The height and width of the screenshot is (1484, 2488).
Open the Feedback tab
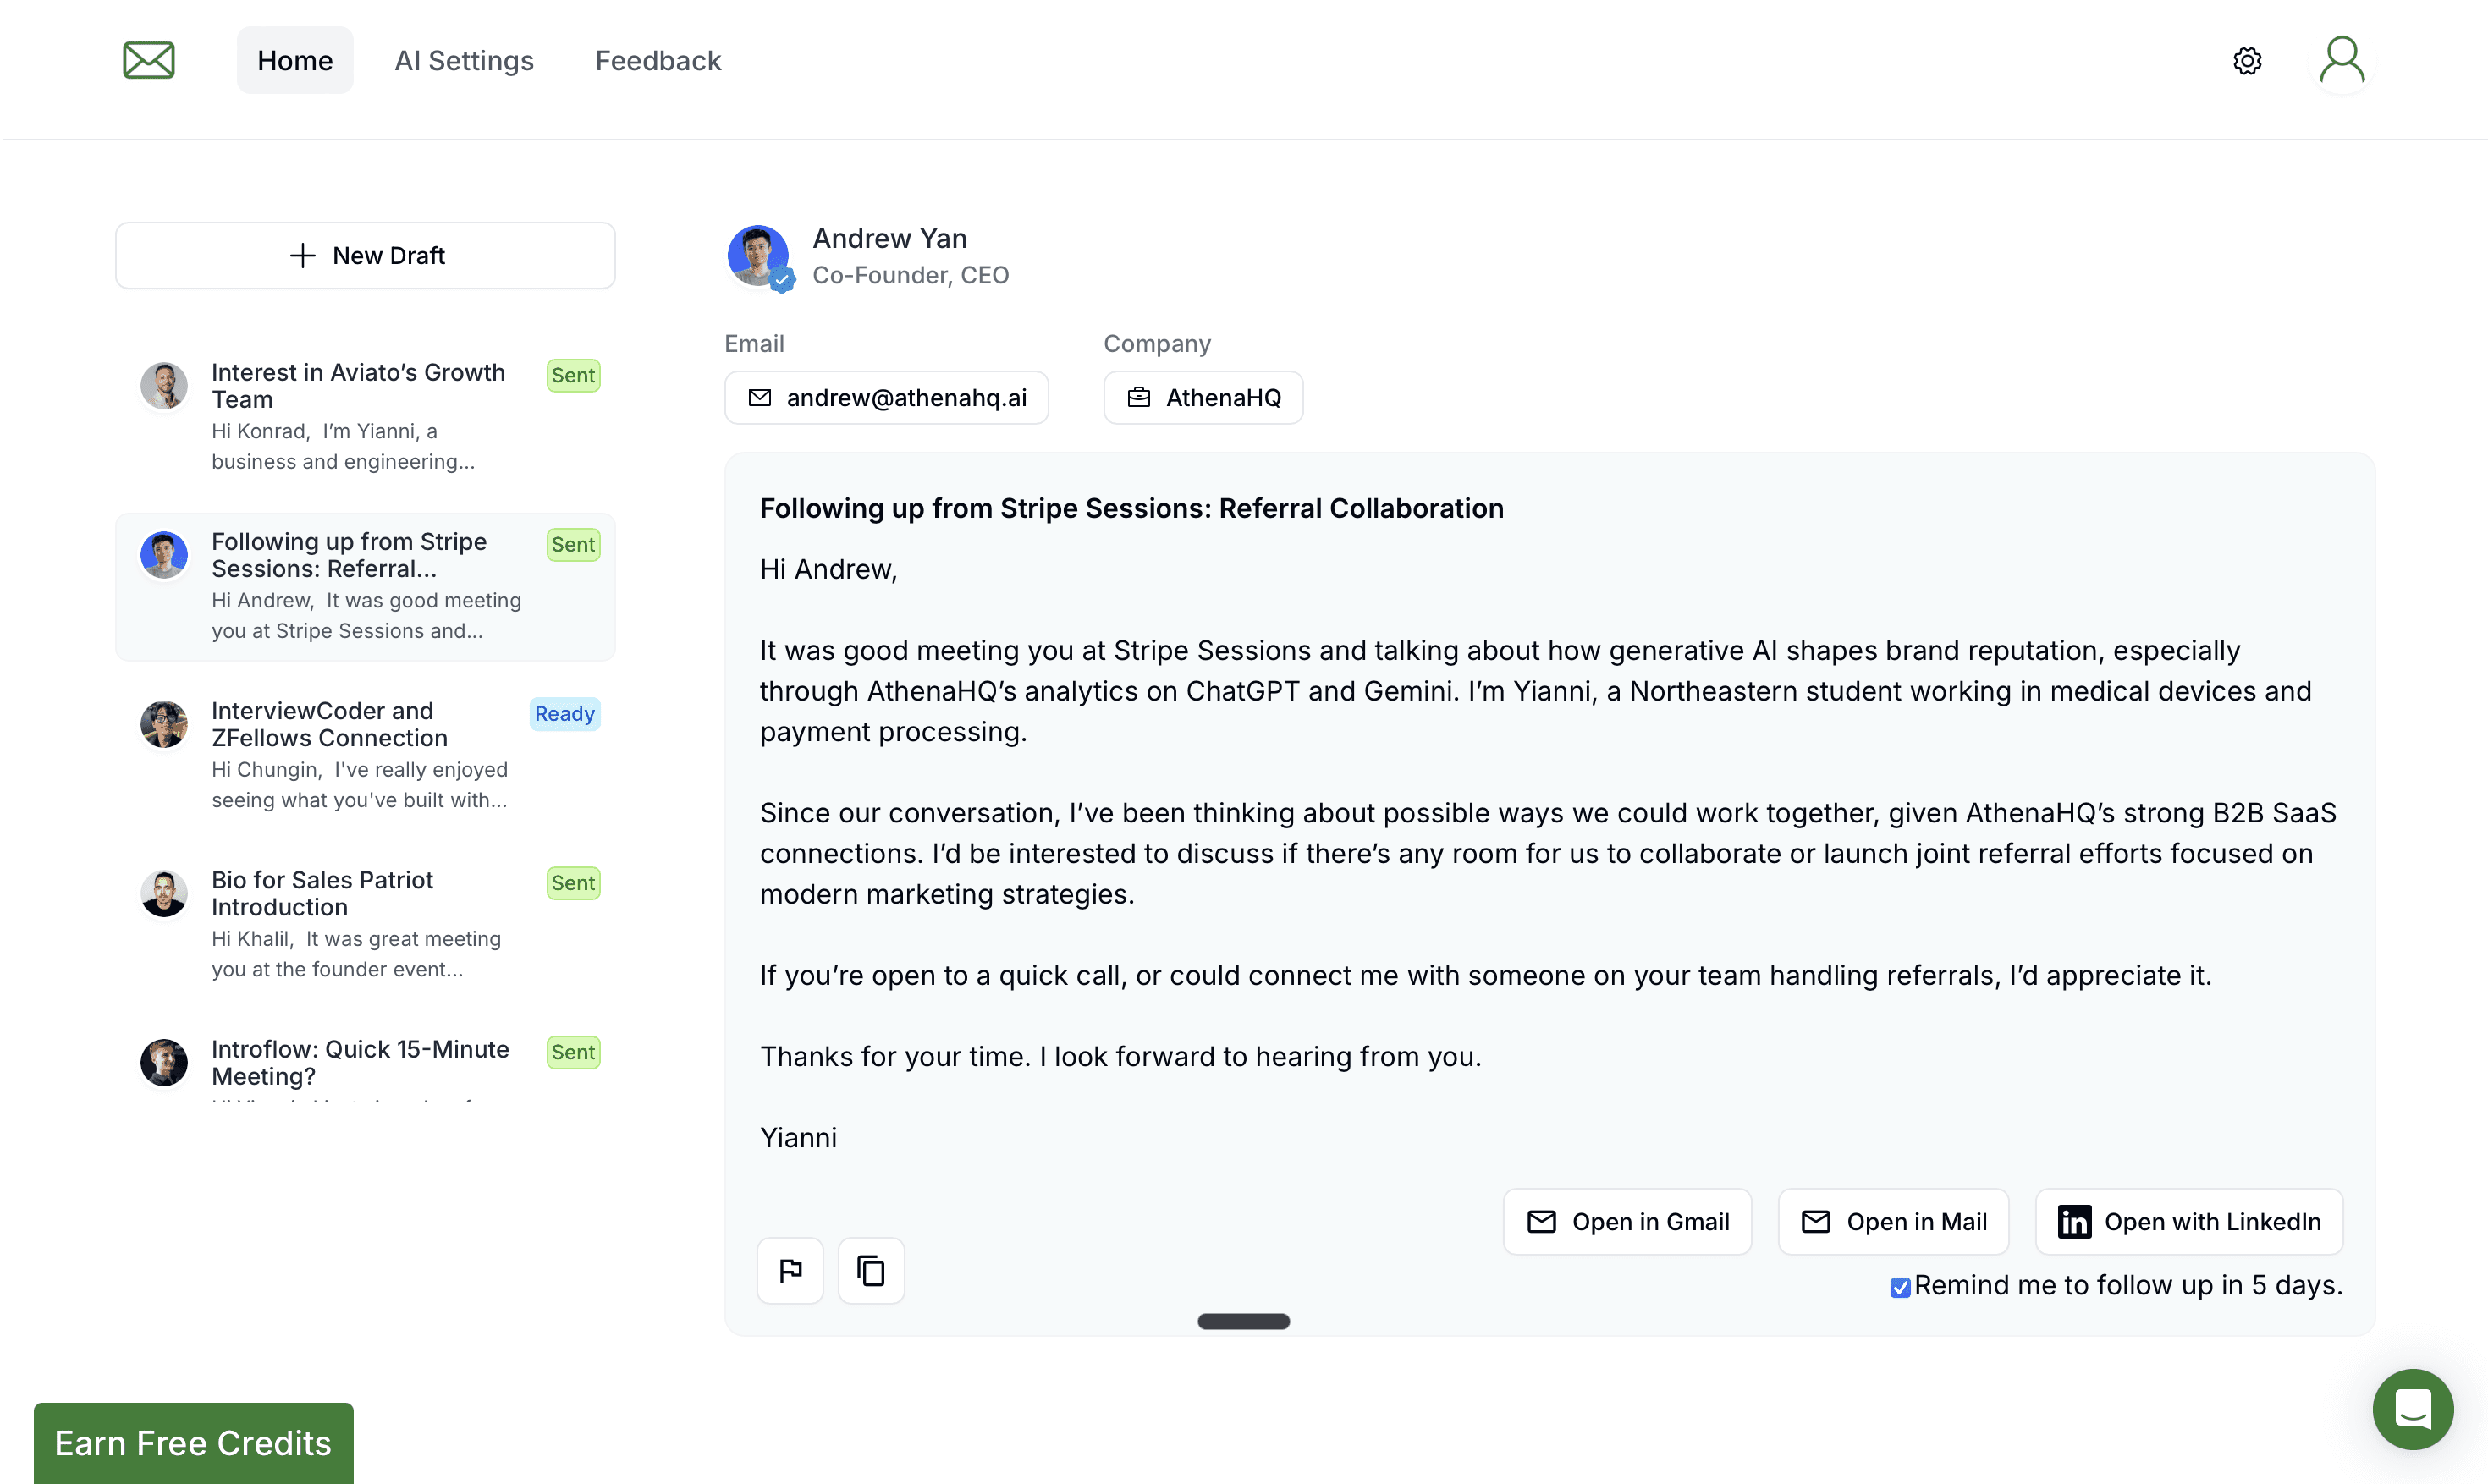(x=658, y=60)
